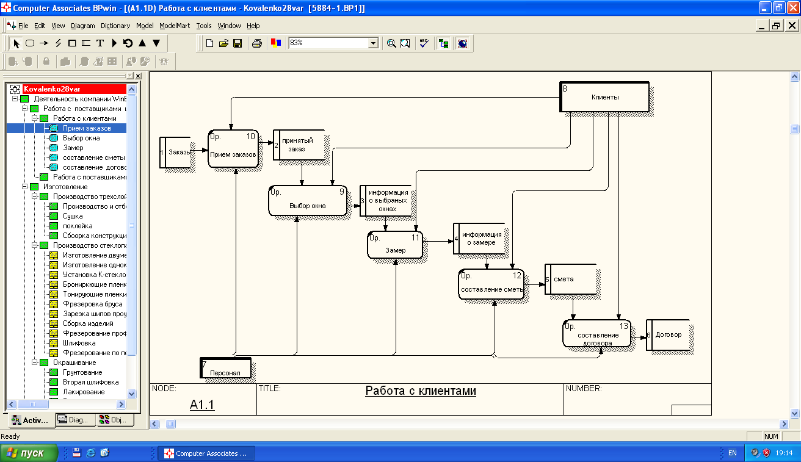Viewport: 801px width, 462px height.
Task: Open the ModelMart globe icon
Action: (x=463, y=43)
